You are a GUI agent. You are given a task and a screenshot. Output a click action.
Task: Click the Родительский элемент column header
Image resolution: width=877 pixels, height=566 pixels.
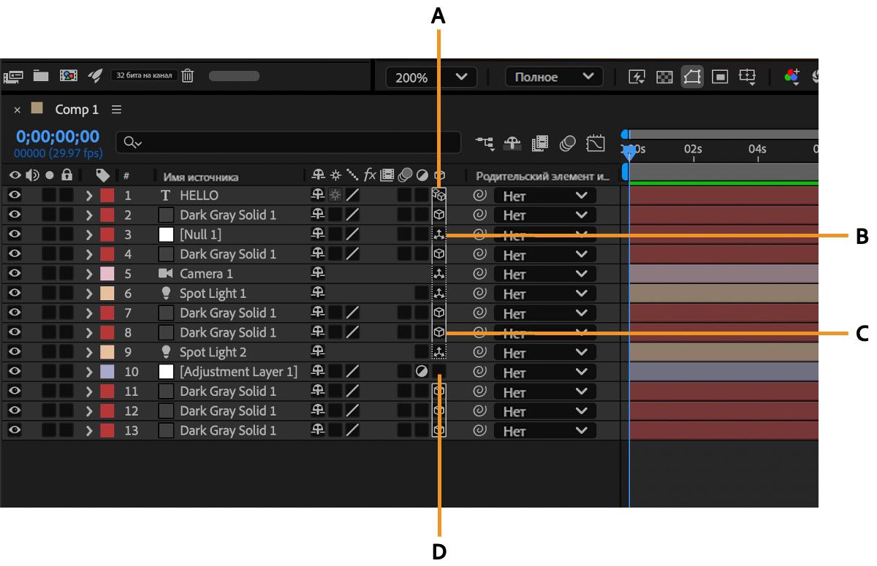[542, 177]
